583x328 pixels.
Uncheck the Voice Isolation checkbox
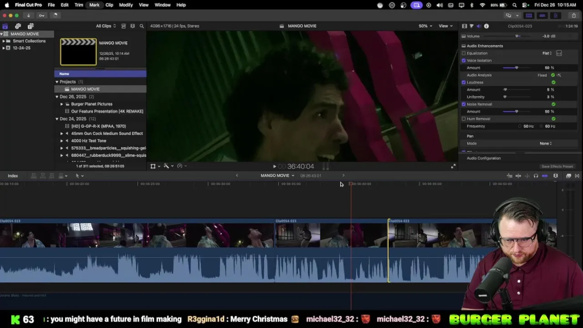464,61
